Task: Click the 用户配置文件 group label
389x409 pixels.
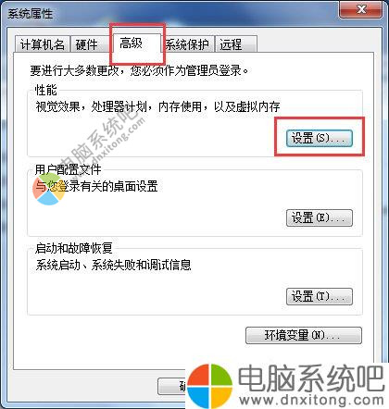Action: [x=69, y=169]
